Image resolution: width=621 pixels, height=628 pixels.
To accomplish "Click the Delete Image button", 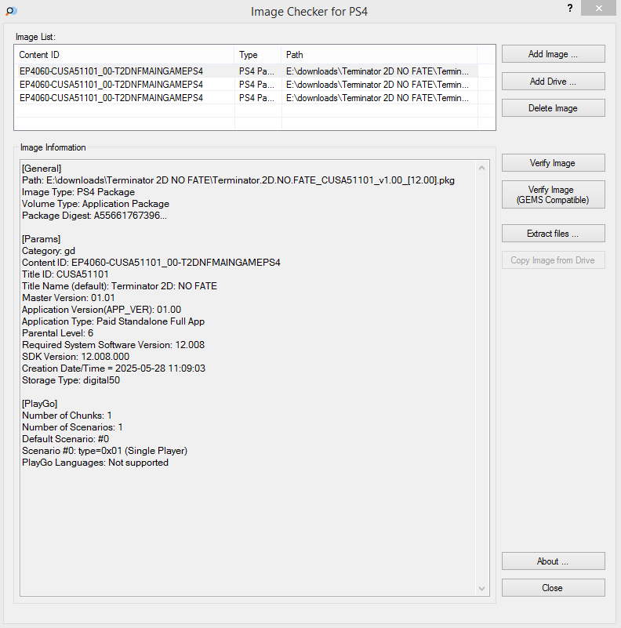I will click(554, 108).
